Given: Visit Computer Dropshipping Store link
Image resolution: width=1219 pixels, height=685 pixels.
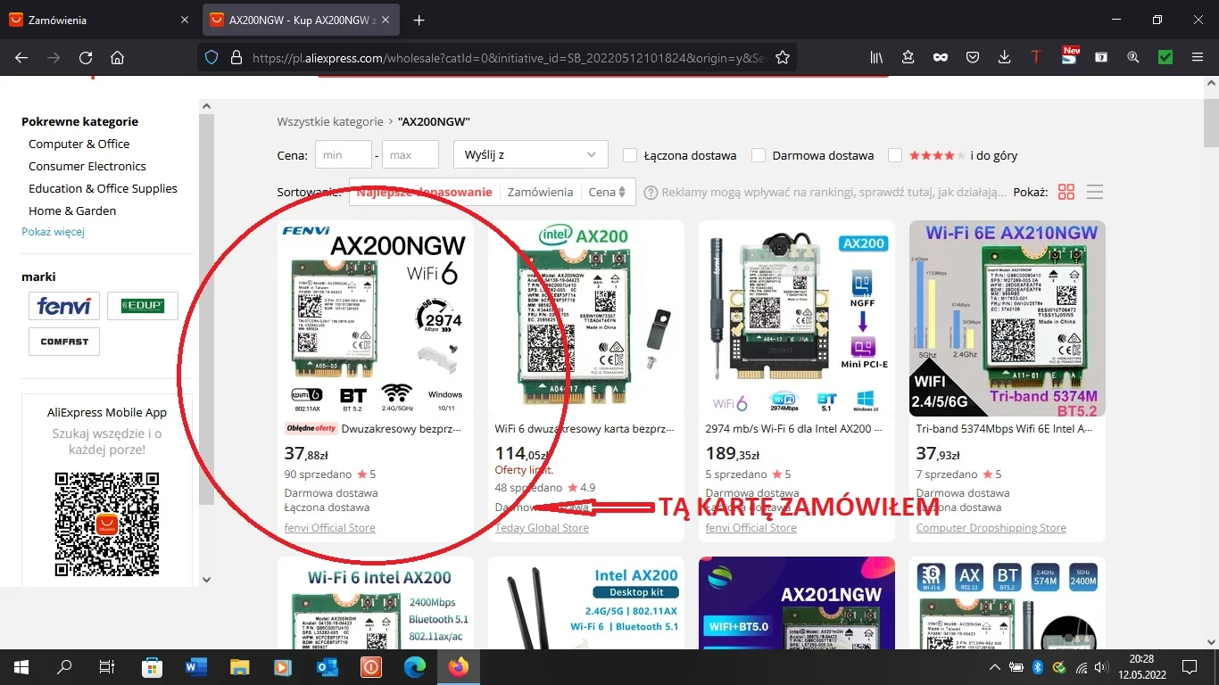Looking at the screenshot, I should pos(991,528).
